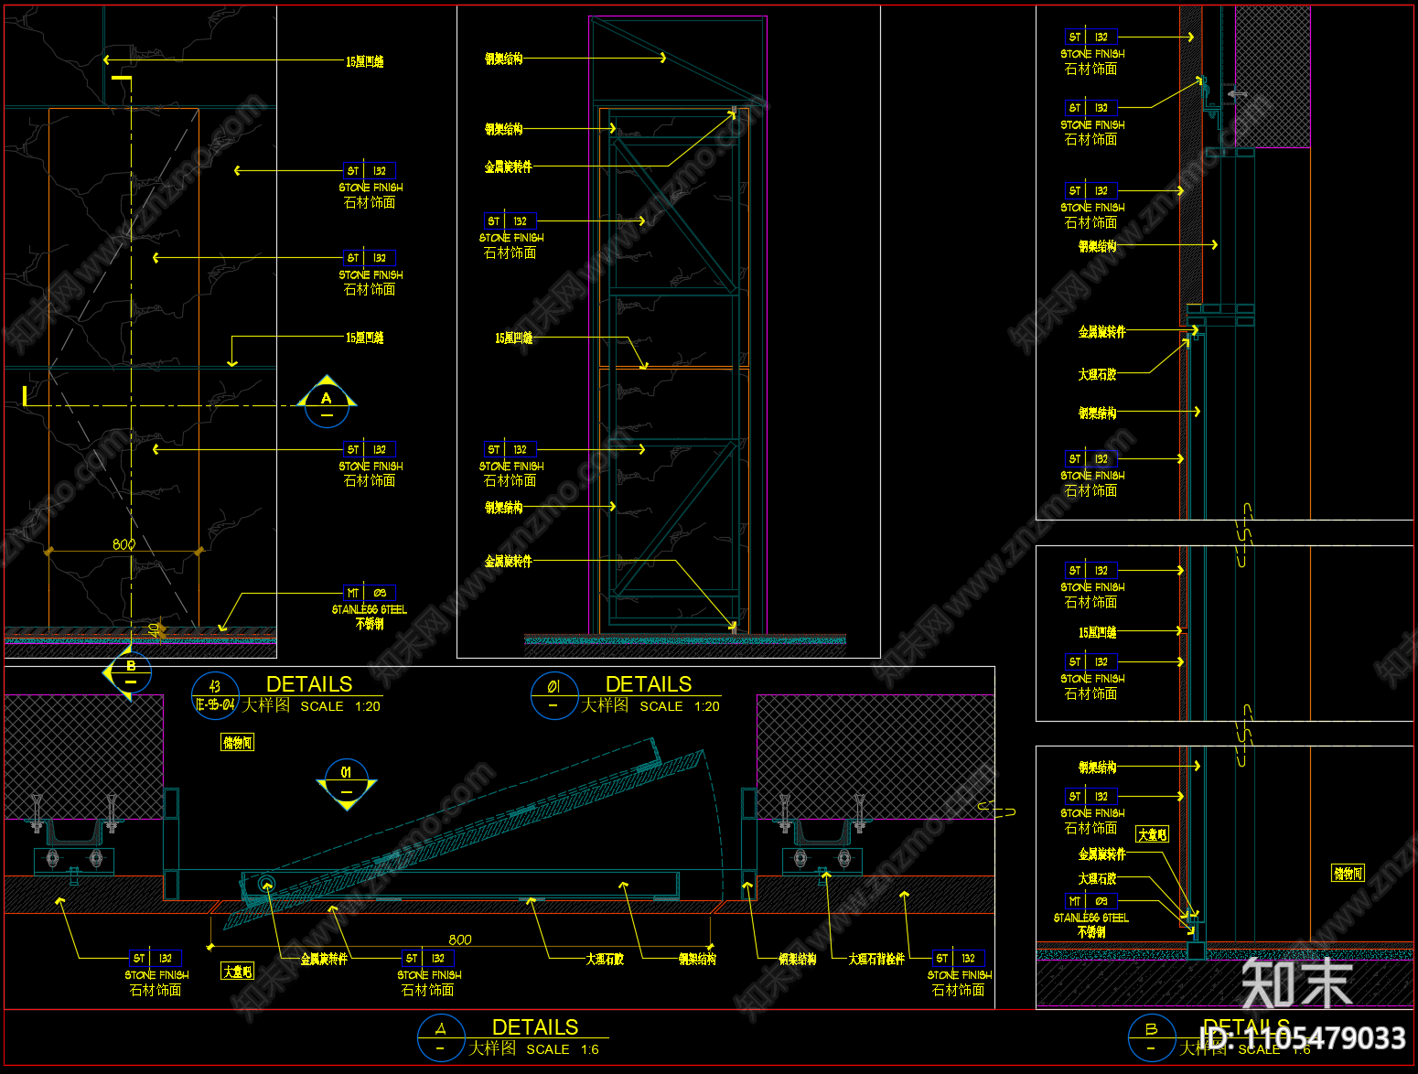This screenshot has width=1418, height=1074.
Task: Click the 储物间 room label in detail A
Action: [238, 743]
